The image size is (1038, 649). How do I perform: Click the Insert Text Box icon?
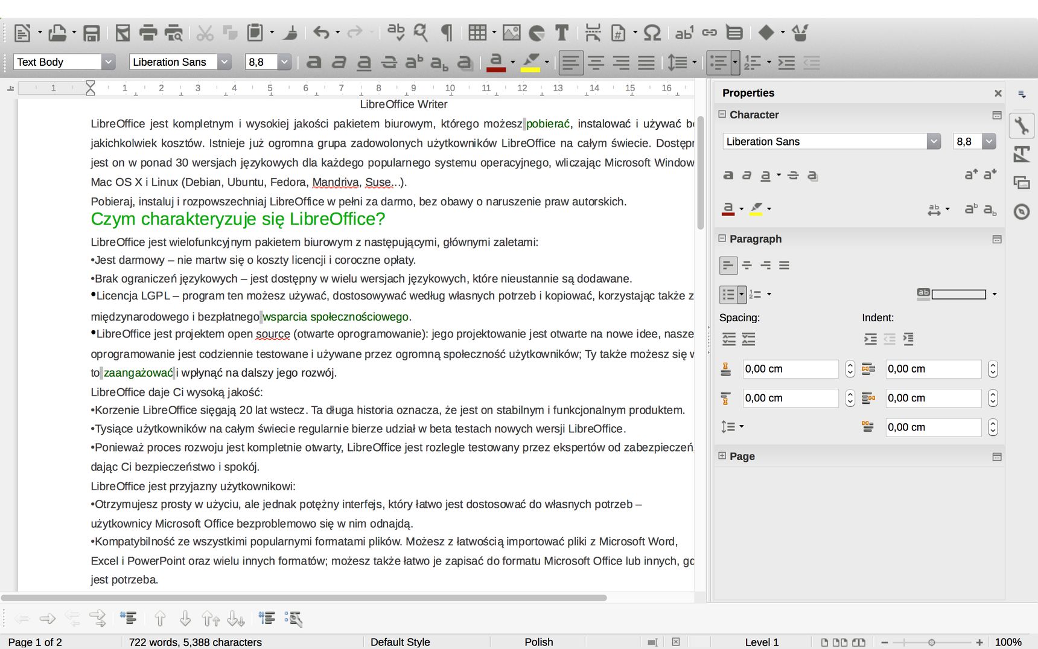[x=562, y=33]
